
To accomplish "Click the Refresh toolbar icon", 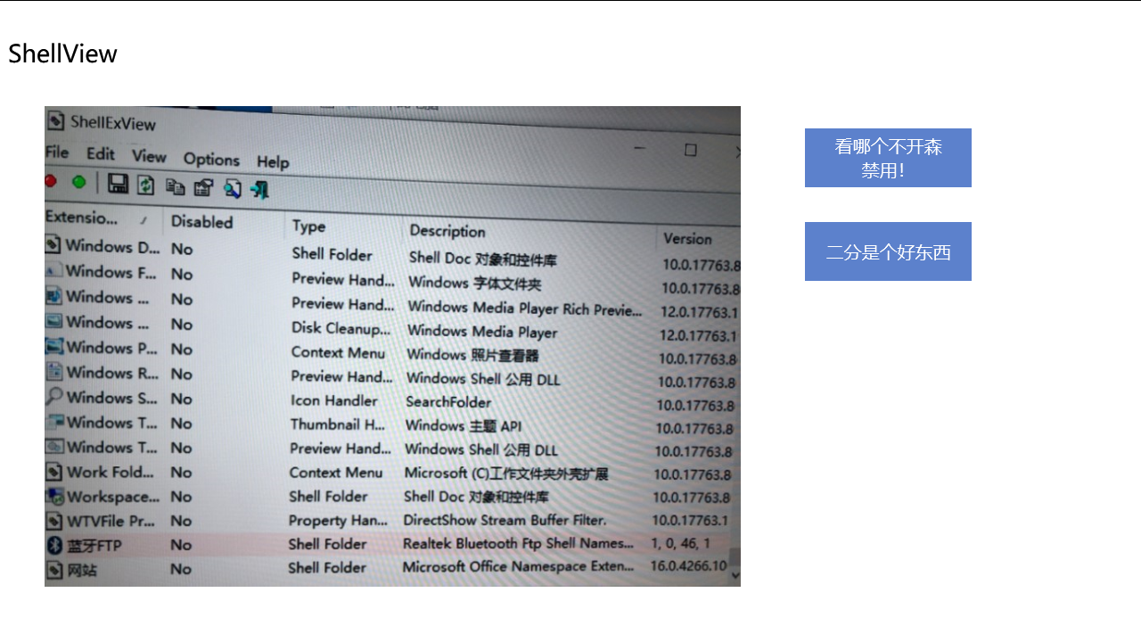I will click(145, 185).
